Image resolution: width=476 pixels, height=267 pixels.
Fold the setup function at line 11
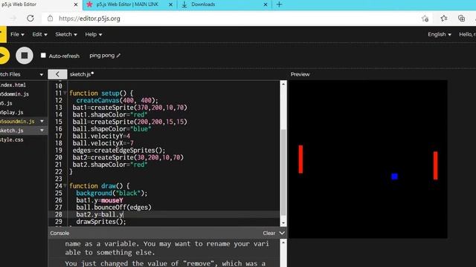(65, 93)
